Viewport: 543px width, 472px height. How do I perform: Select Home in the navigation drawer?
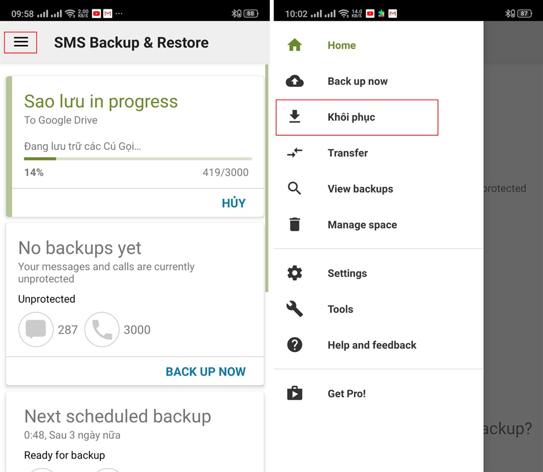(x=379, y=45)
